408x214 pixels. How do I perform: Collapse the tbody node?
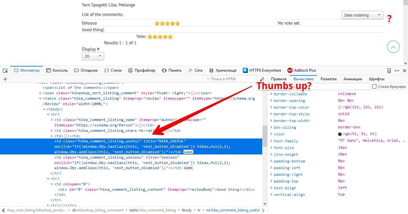click(44, 109)
